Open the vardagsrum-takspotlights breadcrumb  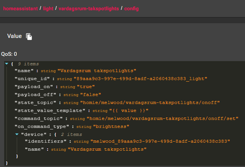pos(89,9)
